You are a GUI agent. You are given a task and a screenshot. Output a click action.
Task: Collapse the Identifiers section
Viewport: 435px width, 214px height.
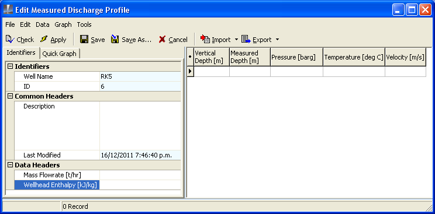click(x=11, y=66)
